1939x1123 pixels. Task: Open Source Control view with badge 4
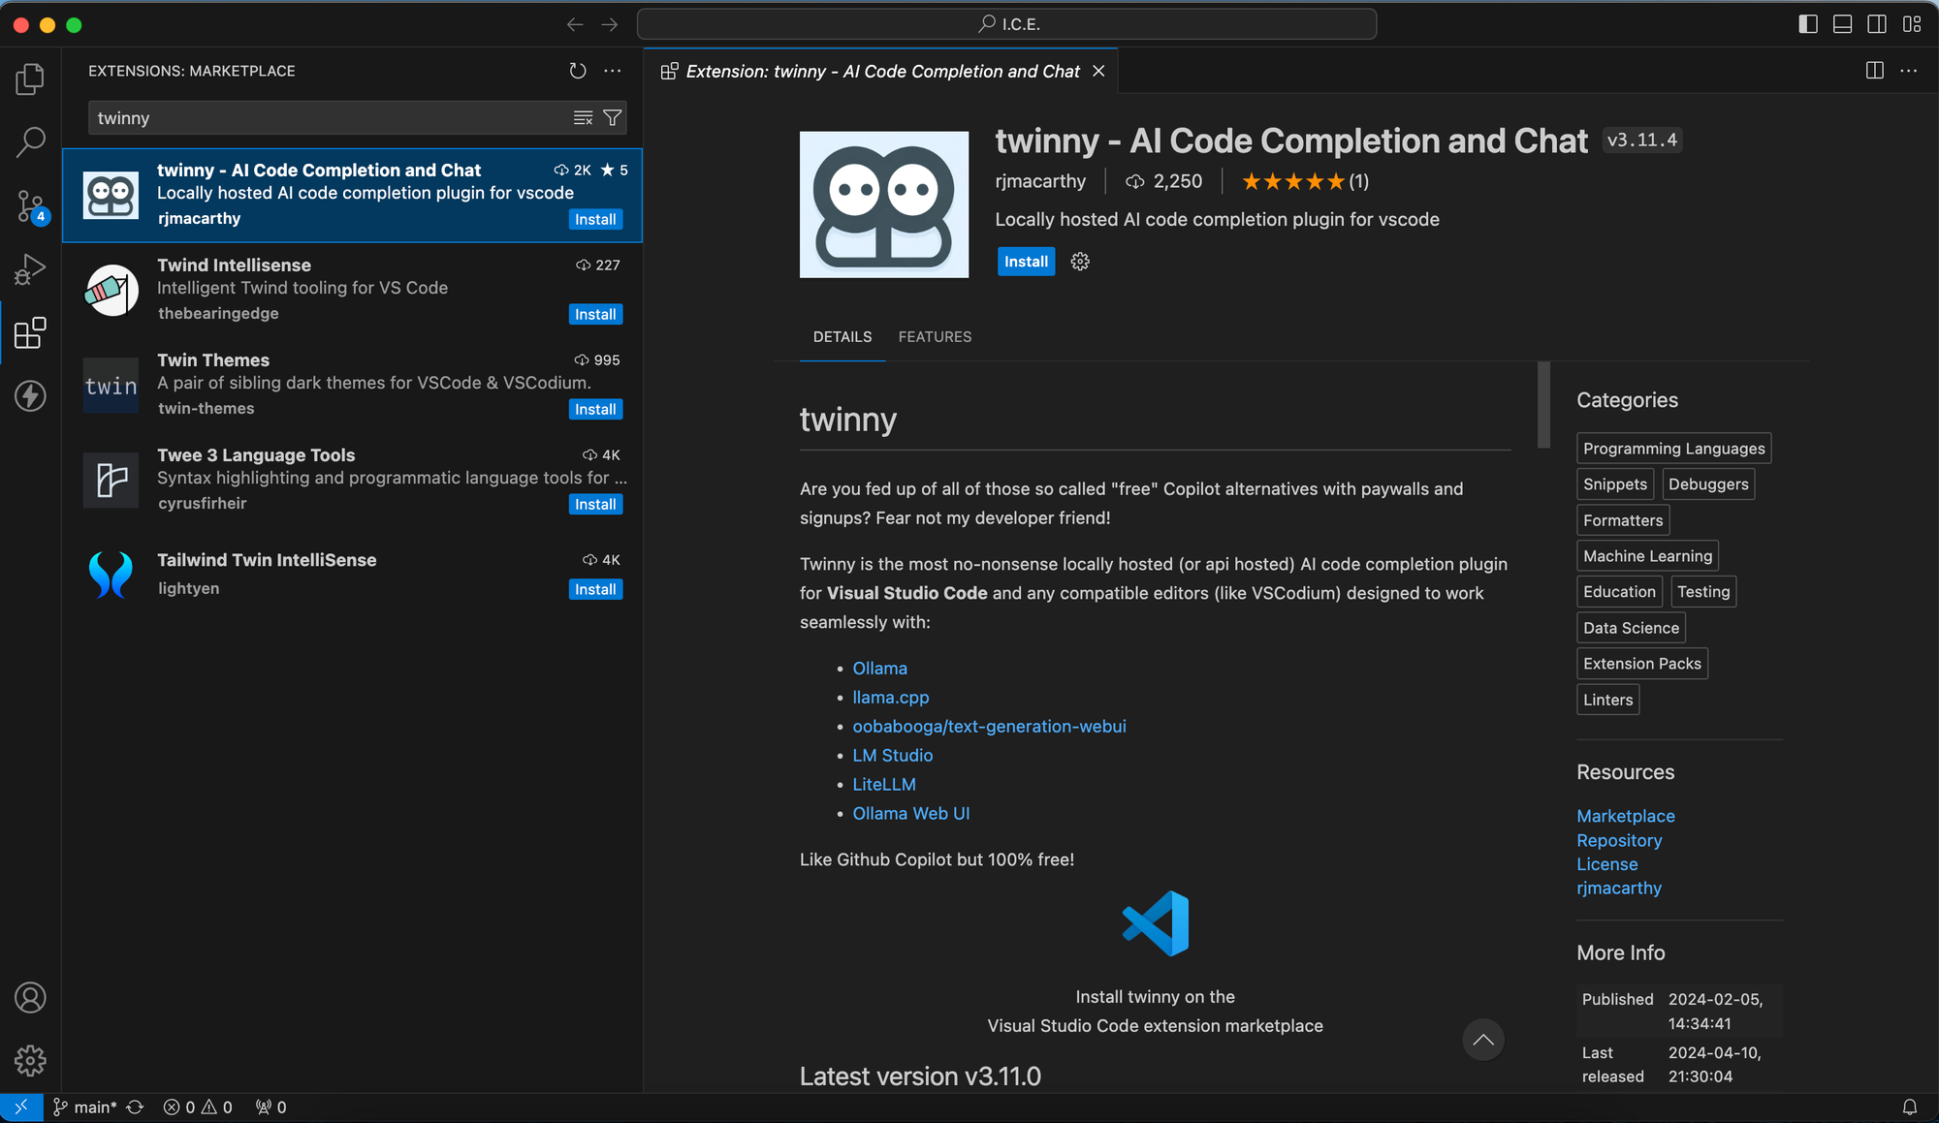(30, 206)
